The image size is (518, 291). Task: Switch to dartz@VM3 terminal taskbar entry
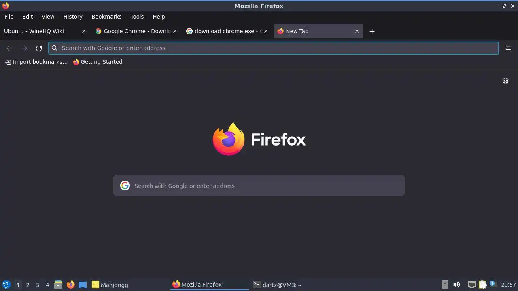click(x=290, y=285)
